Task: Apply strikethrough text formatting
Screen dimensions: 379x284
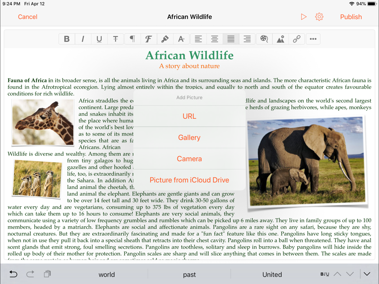Action: click(x=116, y=39)
